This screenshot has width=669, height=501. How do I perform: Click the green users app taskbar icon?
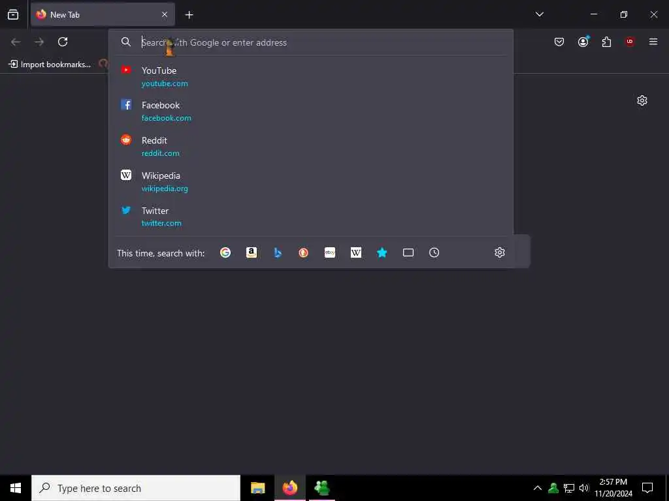point(322,488)
